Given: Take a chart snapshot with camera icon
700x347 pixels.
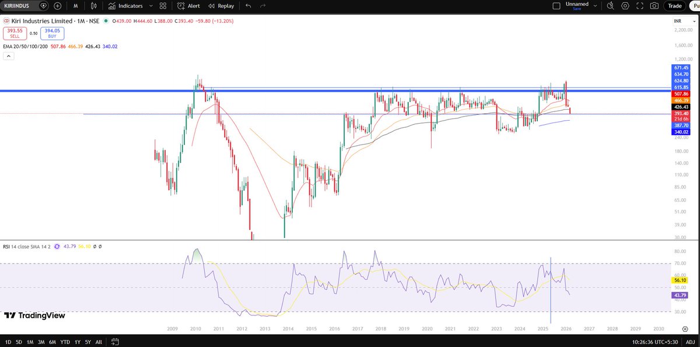Looking at the screenshot, I should pyautogui.click(x=655, y=6).
